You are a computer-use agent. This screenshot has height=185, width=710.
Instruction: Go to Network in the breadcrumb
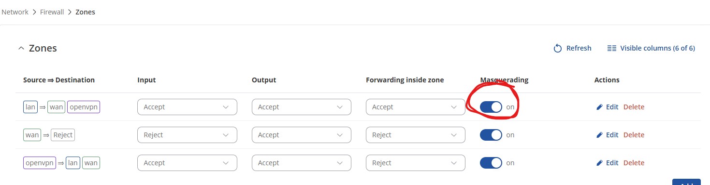(x=15, y=12)
